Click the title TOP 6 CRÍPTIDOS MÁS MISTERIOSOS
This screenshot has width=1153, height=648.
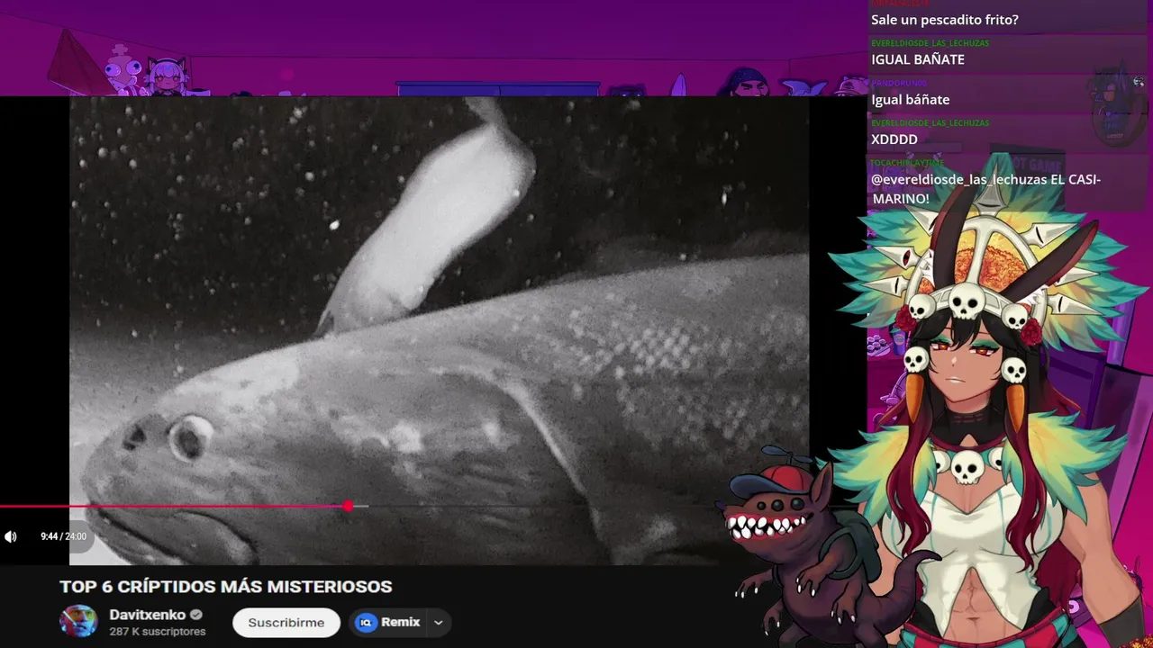point(225,587)
